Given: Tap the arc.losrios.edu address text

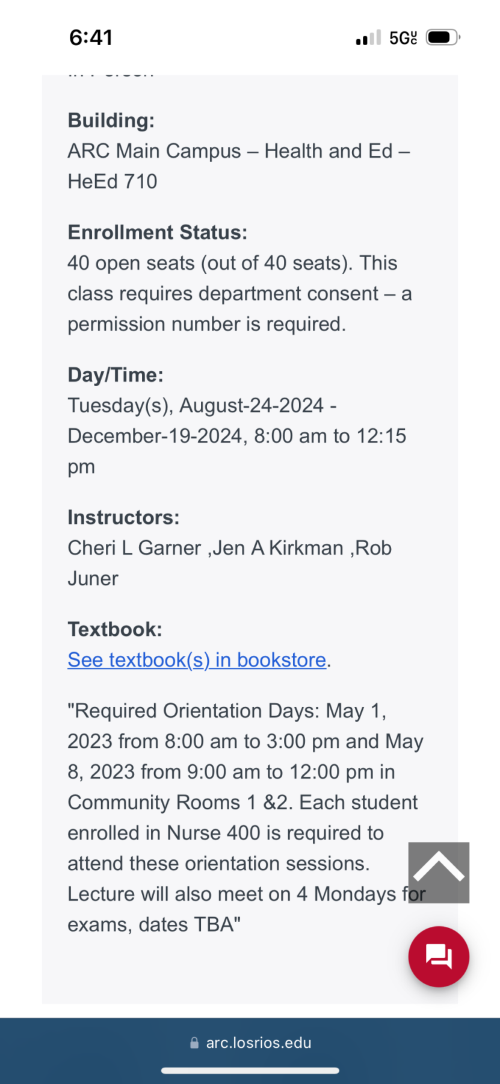Looking at the screenshot, I should coord(259,1042).
